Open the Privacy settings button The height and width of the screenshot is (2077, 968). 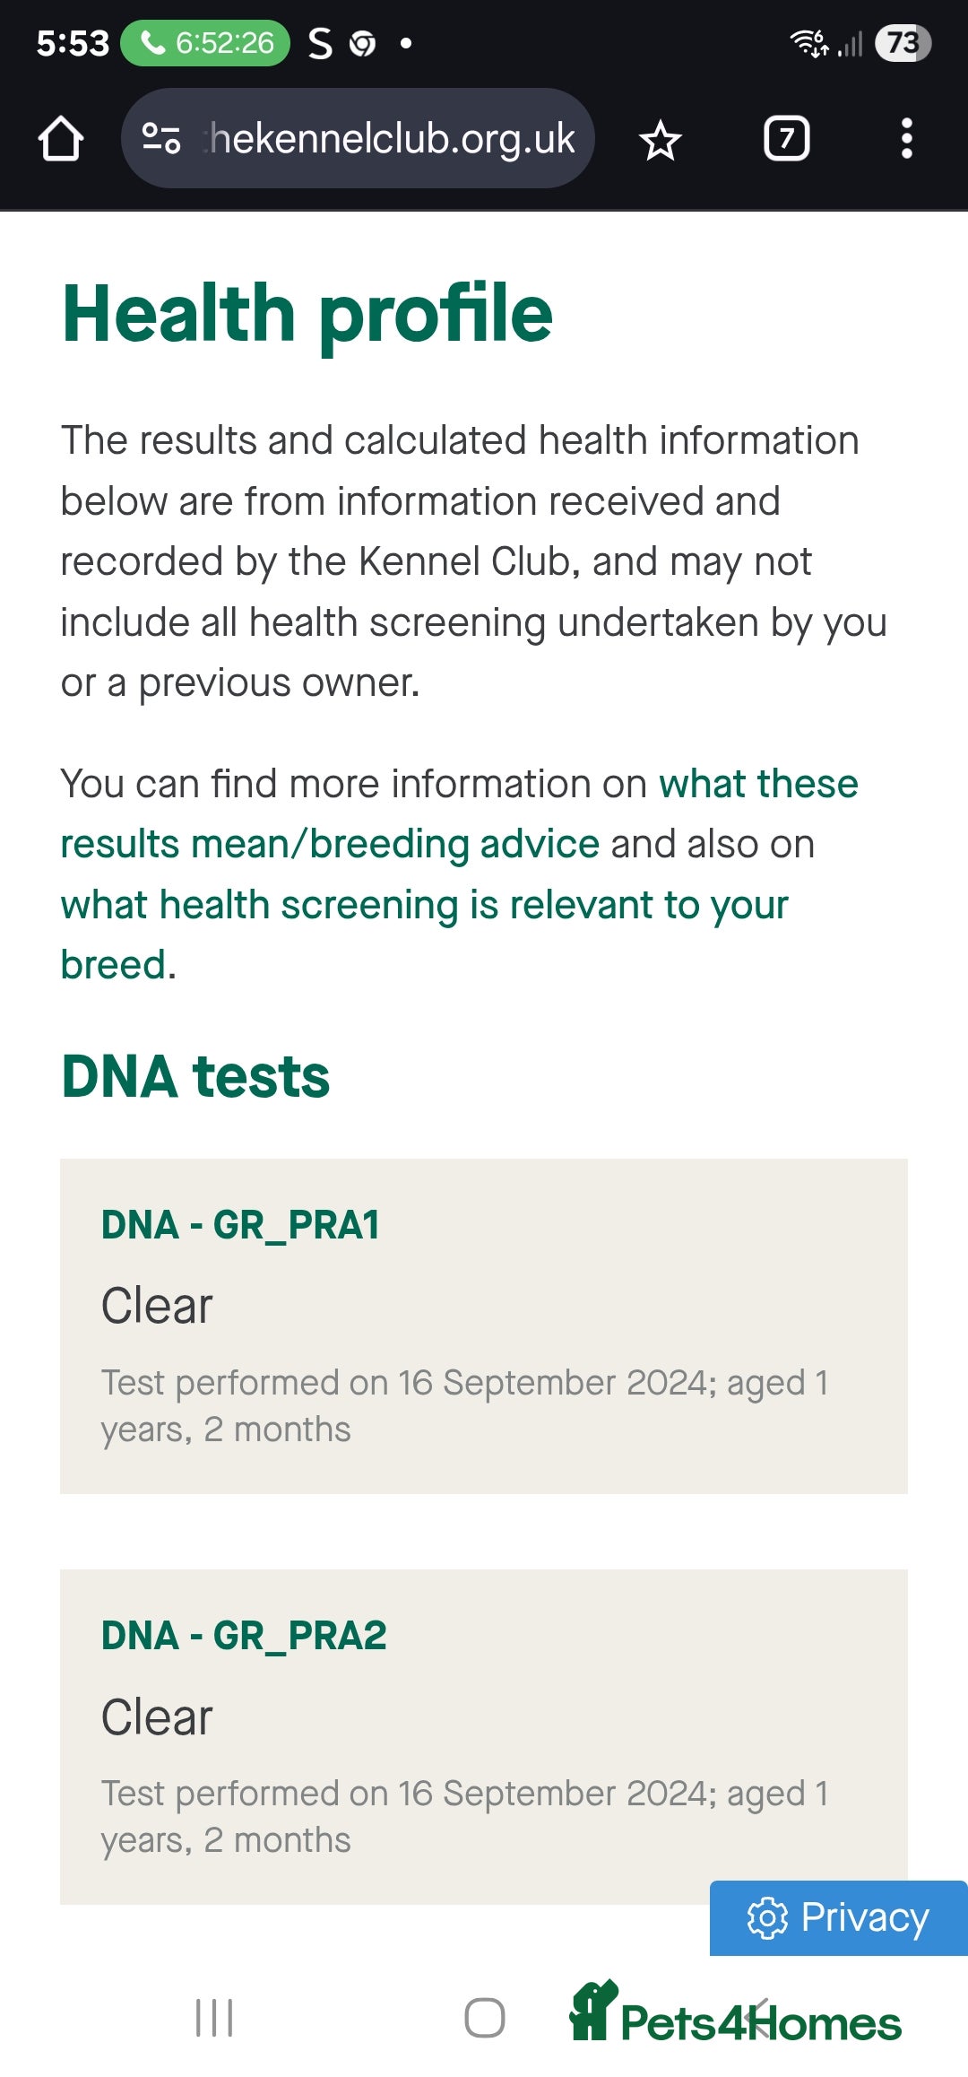[x=839, y=1918]
